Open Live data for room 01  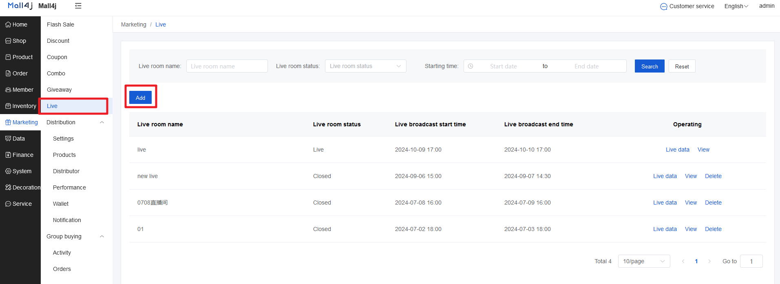click(665, 229)
